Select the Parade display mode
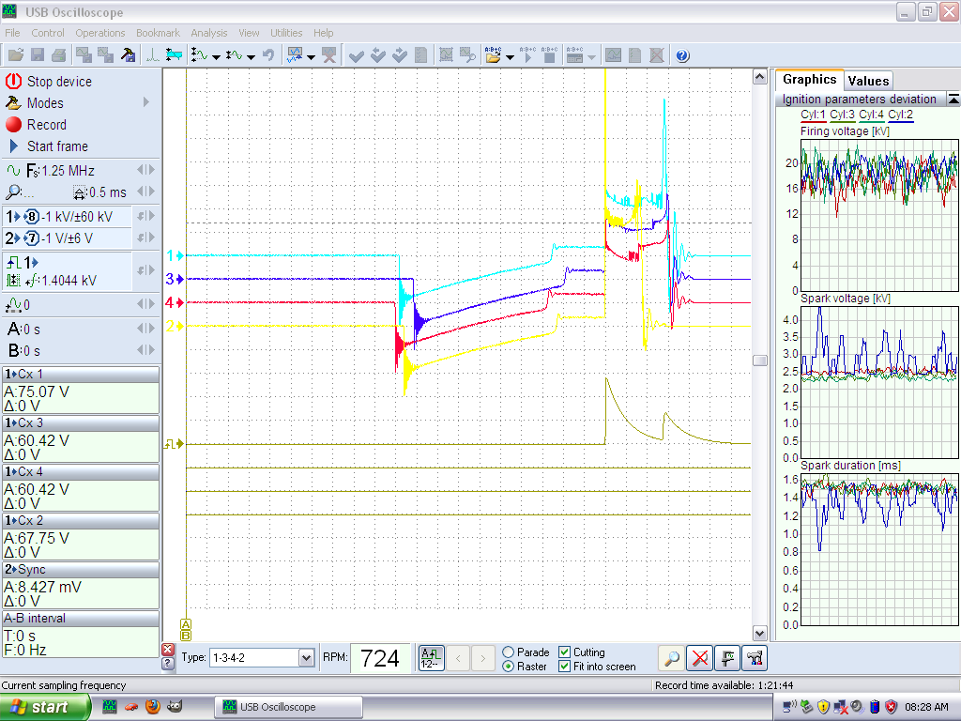961x721 pixels. [x=509, y=652]
